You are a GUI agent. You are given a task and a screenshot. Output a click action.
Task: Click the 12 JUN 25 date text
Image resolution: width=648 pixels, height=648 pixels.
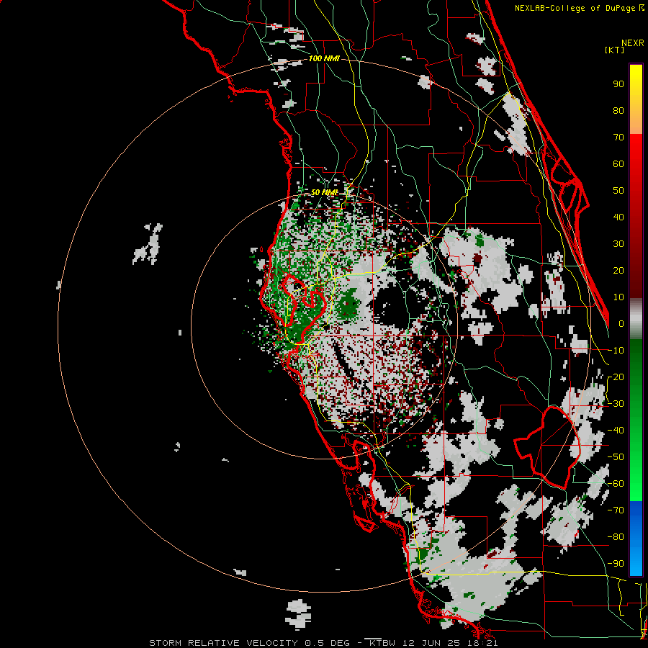(430, 643)
